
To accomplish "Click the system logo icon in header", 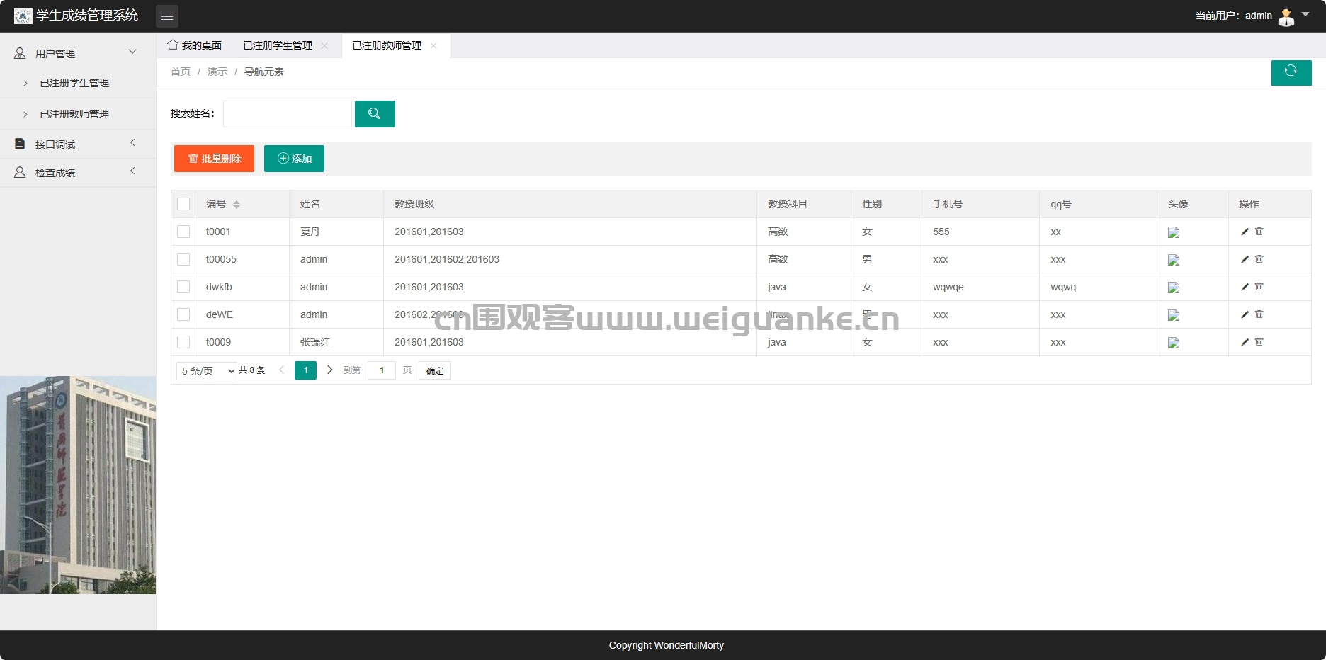I will (23, 16).
